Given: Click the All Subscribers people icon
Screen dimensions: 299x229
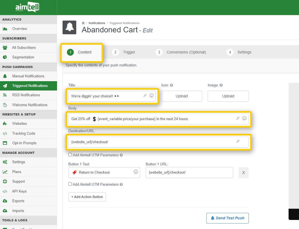Looking at the screenshot, I should pos(5,47).
